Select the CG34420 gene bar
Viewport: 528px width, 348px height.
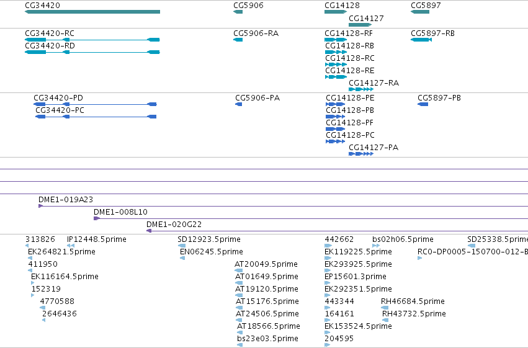point(92,12)
